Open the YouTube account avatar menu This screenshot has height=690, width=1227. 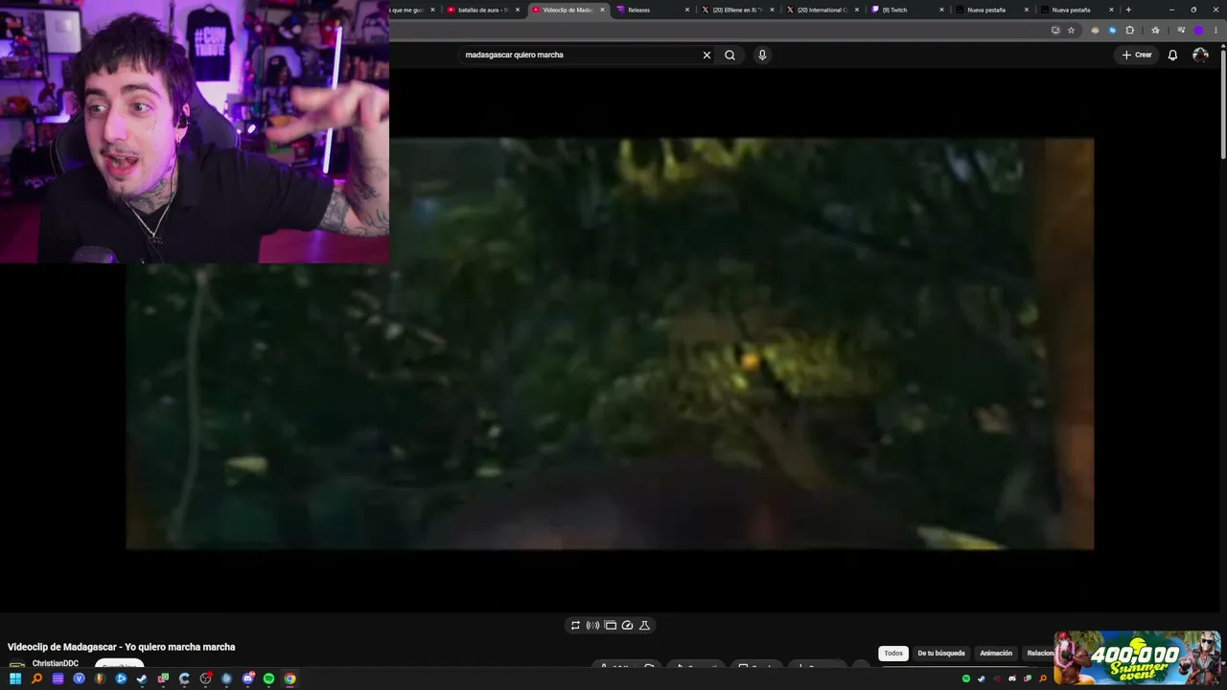1200,55
